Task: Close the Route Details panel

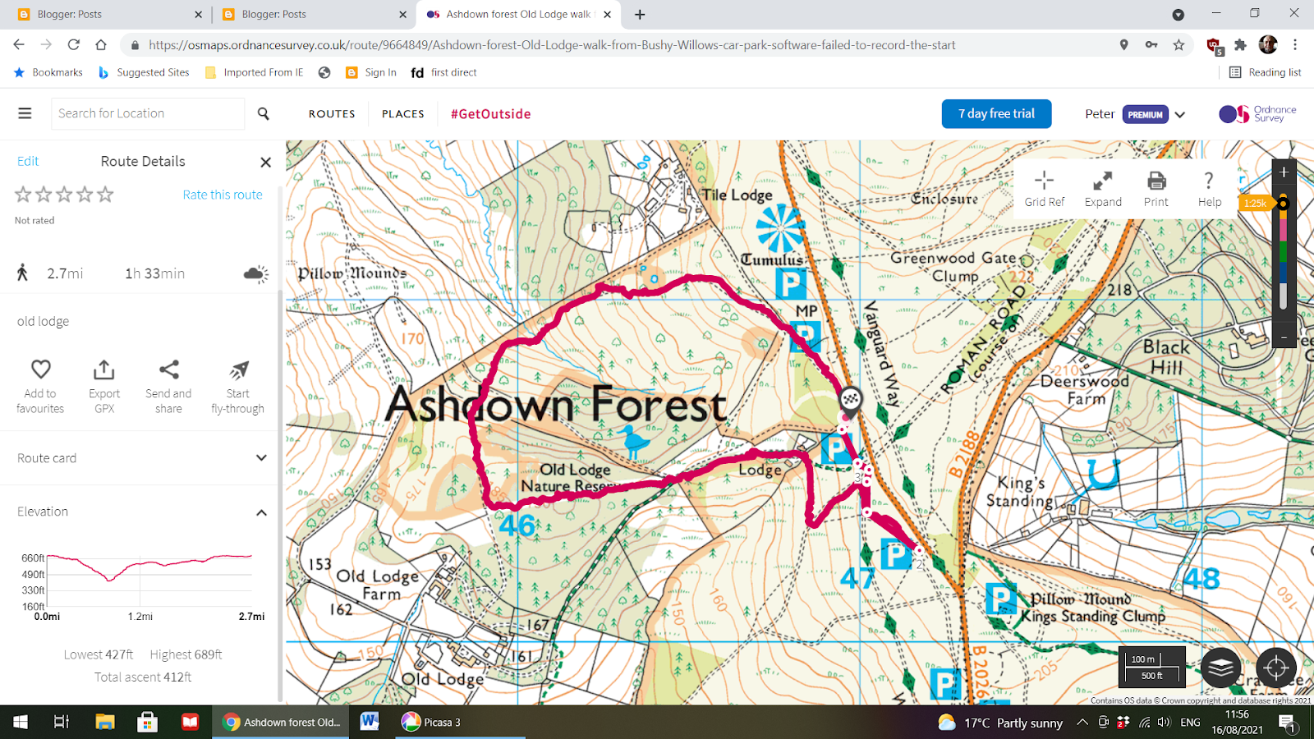Action: click(x=265, y=162)
